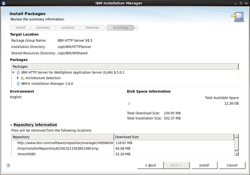
Task: Click the disabled Next button
Action: pos(176,165)
